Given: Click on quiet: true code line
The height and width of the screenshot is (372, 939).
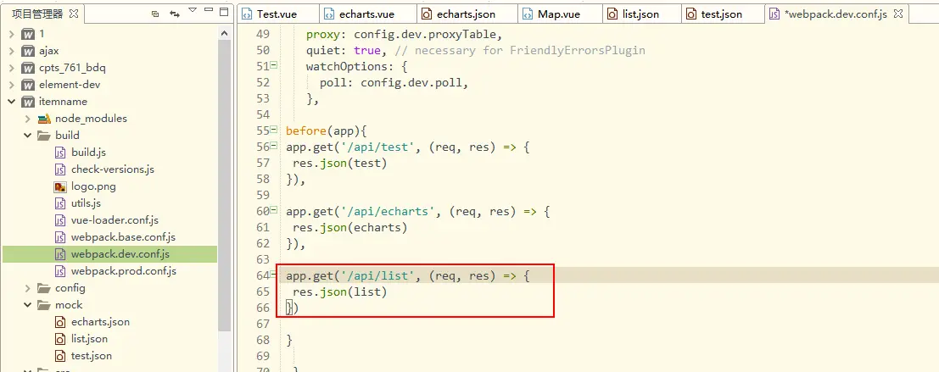Looking at the screenshot, I should click(x=476, y=50).
